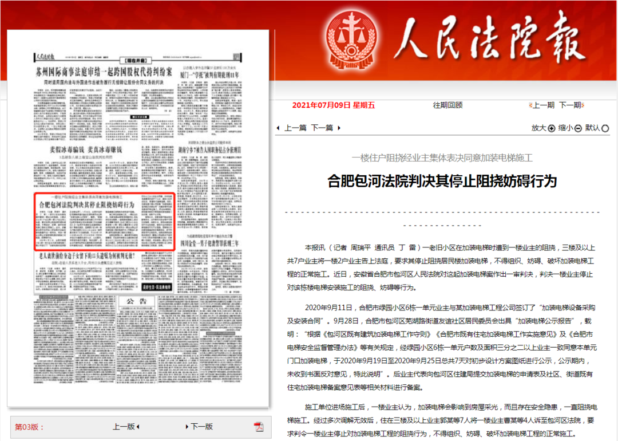Click the 默认 text label

point(592,128)
